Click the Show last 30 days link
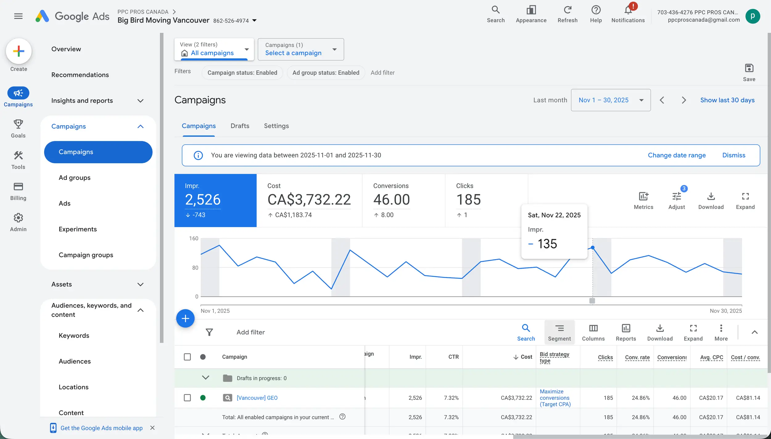This screenshot has height=439, width=771. click(727, 100)
